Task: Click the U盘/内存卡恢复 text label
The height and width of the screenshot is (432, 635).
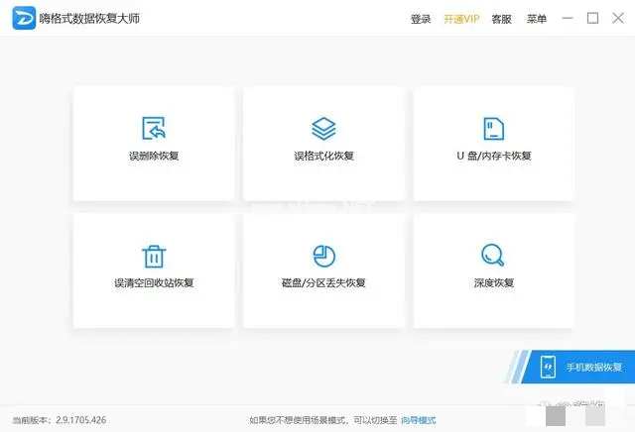Action: [x=493, y=157]
